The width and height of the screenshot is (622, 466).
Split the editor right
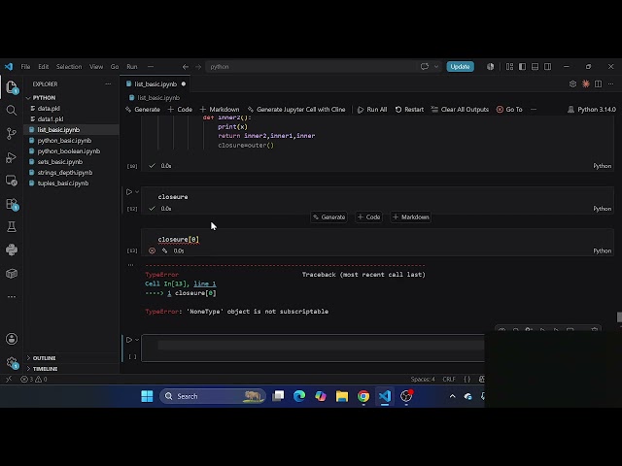599,84
